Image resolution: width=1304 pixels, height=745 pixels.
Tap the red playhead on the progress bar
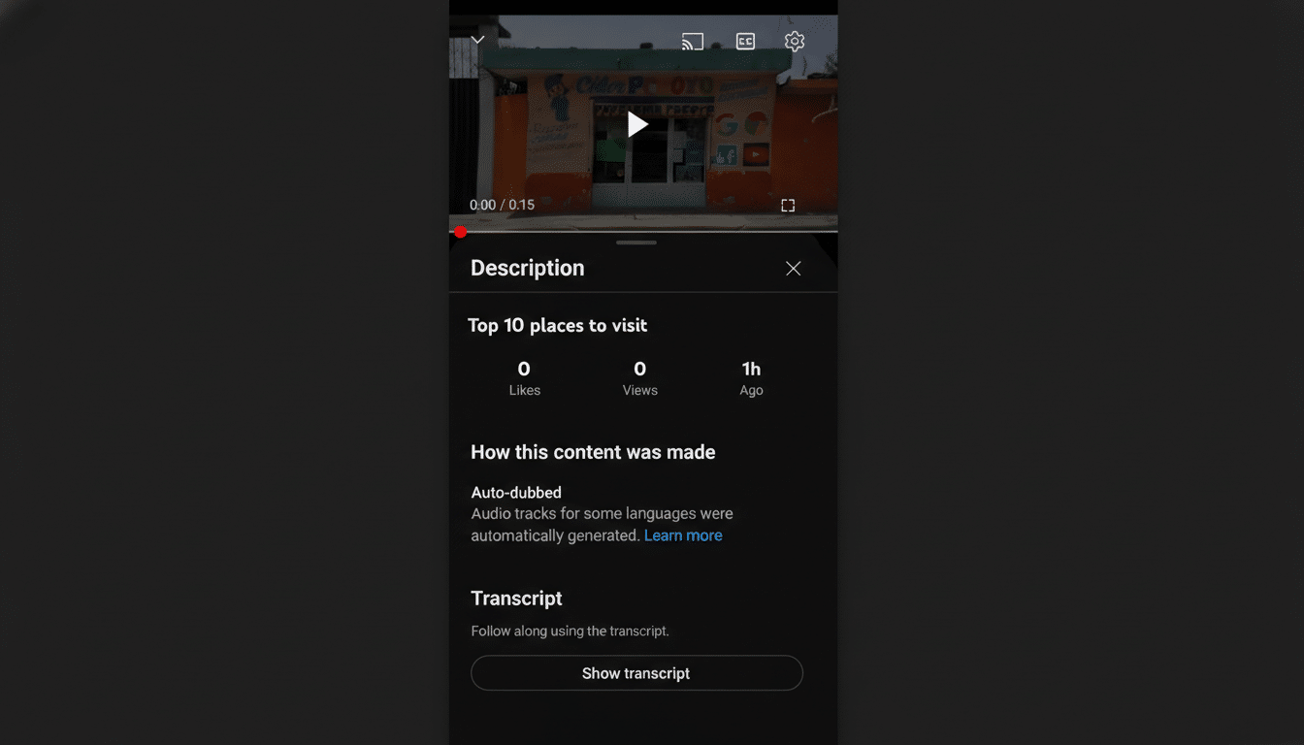tap(460, 232)
